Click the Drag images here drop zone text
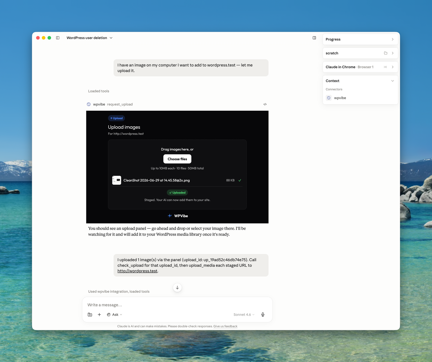 pos(177,149)
